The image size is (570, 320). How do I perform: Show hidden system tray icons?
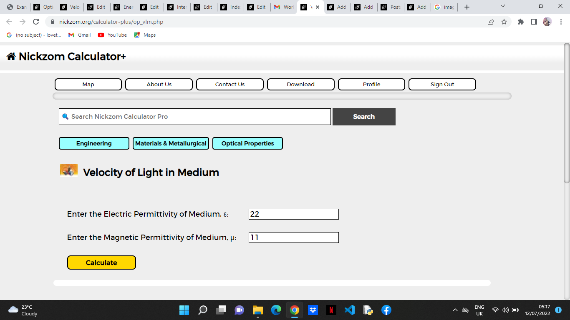tap(455, 310)
